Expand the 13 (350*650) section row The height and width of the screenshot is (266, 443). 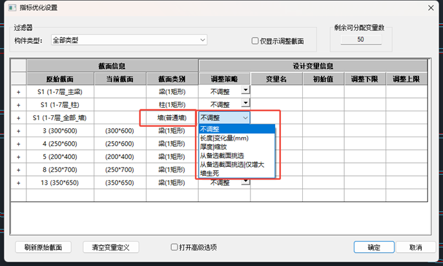coord(18,183)
